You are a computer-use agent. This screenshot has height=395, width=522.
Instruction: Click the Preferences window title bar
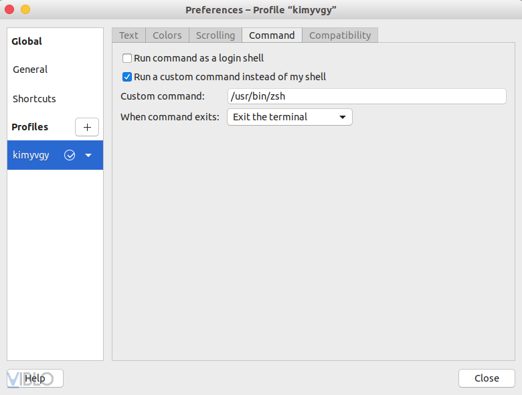[260, 10]
